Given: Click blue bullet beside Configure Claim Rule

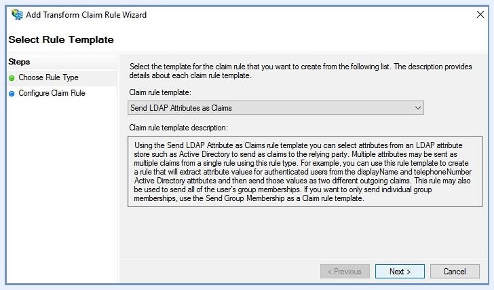Looking at the screenshot, I should pyautogui.click(x=12, y=94).
